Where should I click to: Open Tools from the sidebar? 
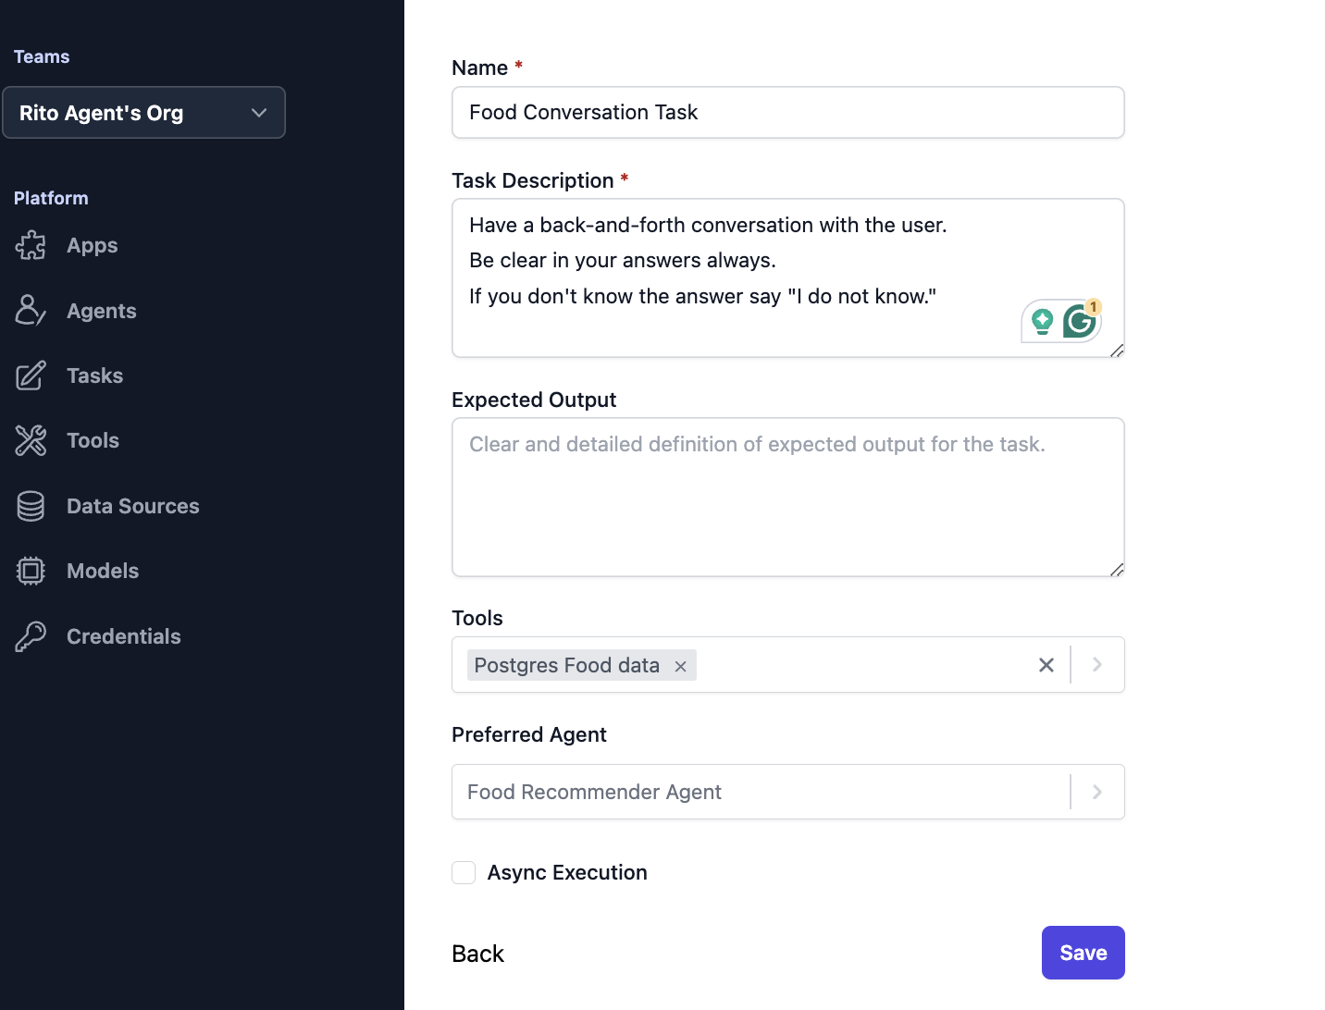[x=93, y=440]
